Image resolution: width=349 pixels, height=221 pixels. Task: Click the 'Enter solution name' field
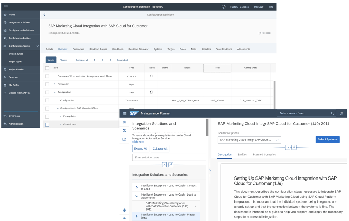click(x=169, y=157)
